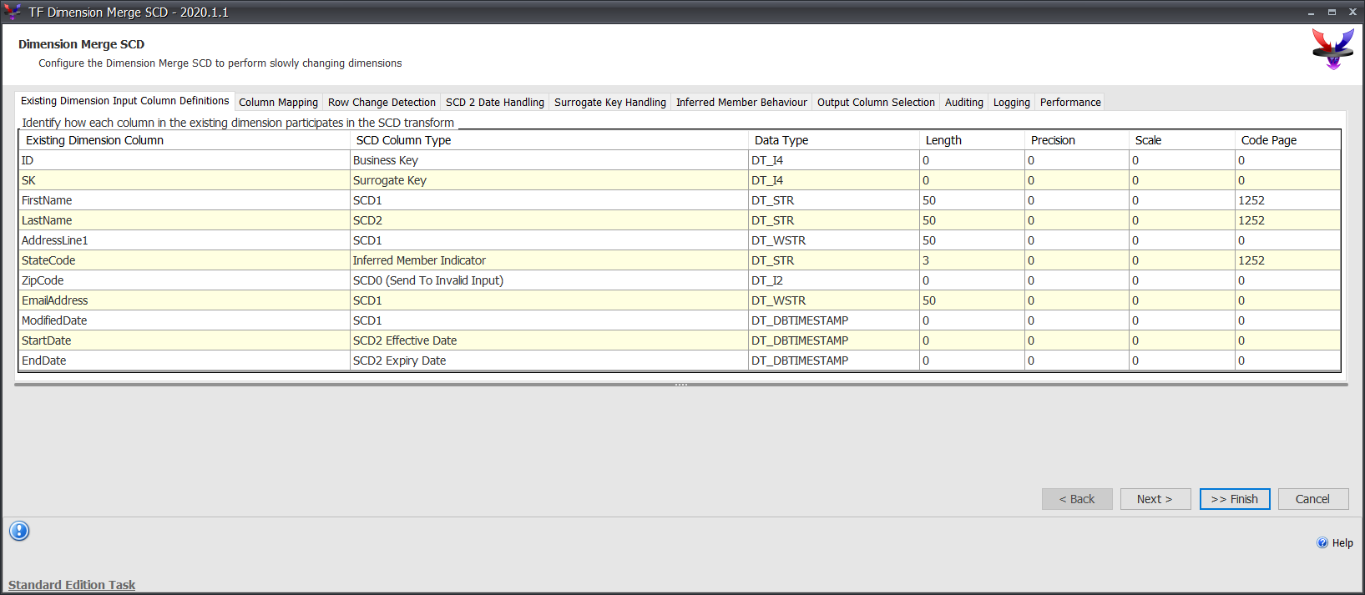Click the Finish button
The height and width of the screenshot is (595, 1365).
[x=1235, y=499]
